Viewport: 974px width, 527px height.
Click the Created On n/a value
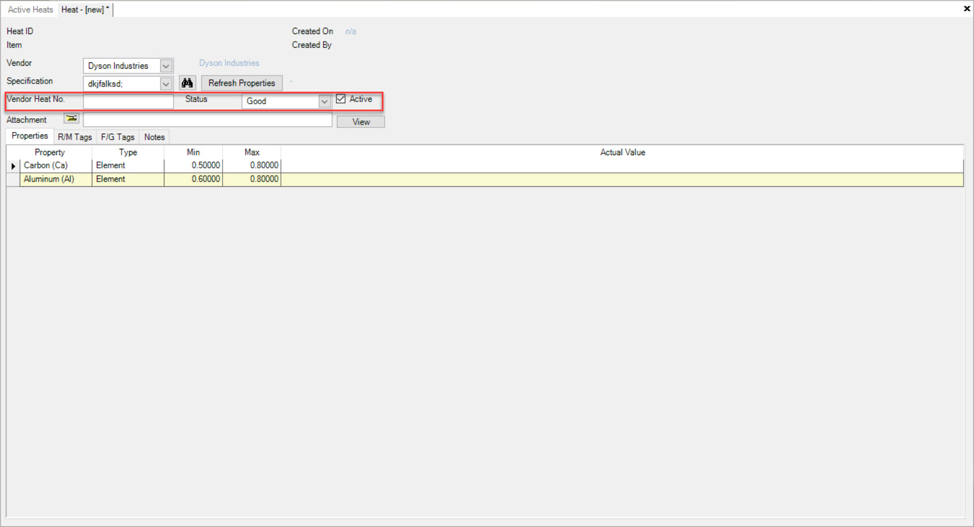pyautogui.click(x=351, y=32)
